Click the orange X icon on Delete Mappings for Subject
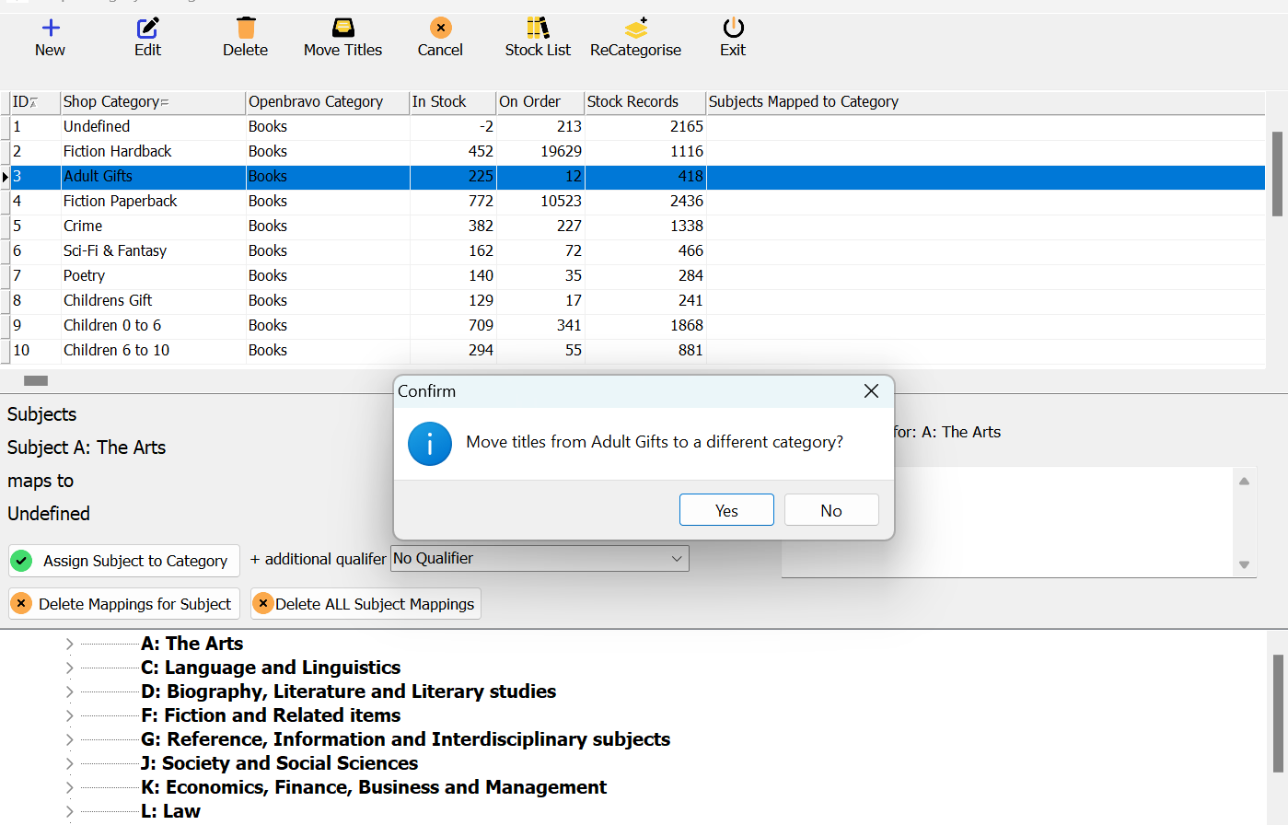The image size is (1288, 825). 21,604
